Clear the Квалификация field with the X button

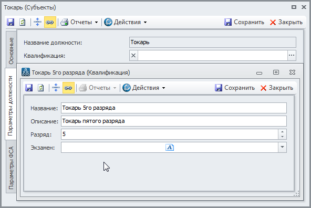pyautogui.click(x=133, y=55)
